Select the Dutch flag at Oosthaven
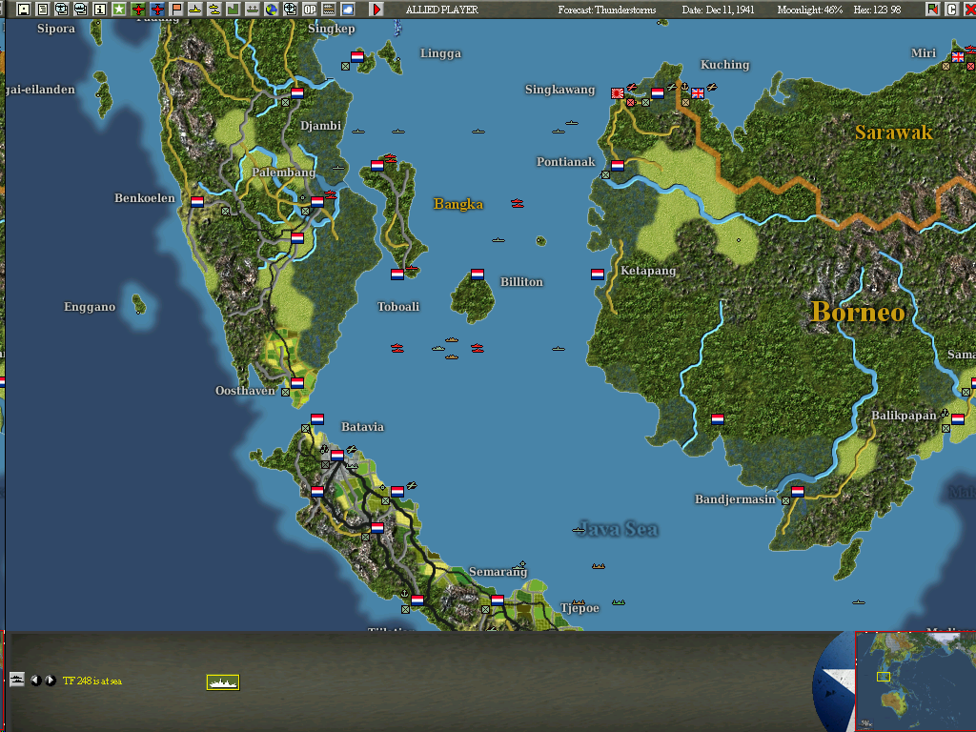The height and width of the screenshot is (732, 976). [x=297, y=383]
